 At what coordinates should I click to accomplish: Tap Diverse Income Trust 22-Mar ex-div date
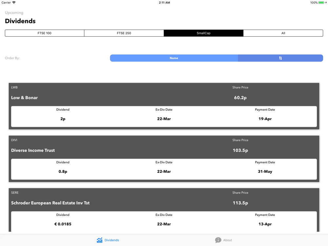[x=164, y=172]
